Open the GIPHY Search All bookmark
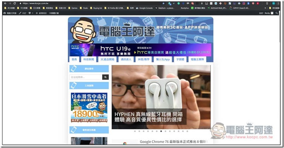This screenshot has width=284, height=148. (x=239, y=8)
